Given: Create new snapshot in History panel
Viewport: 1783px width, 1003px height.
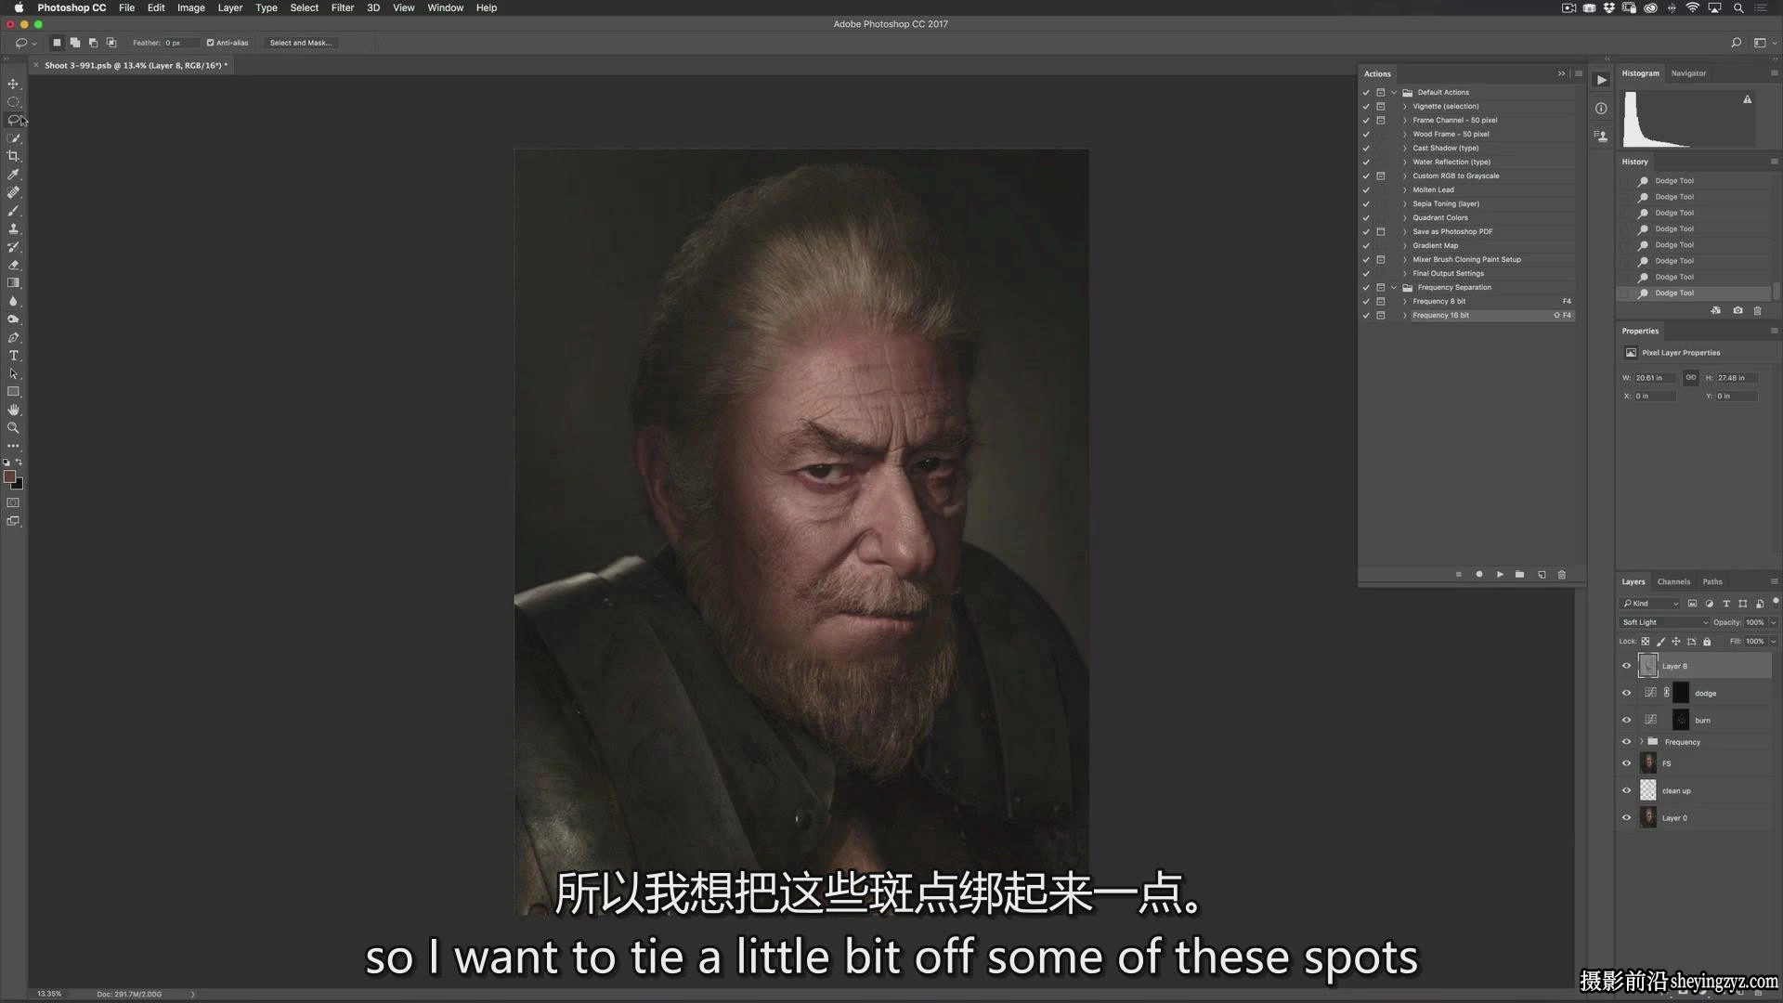Looking at the screenshot, I should point(1737,311).
